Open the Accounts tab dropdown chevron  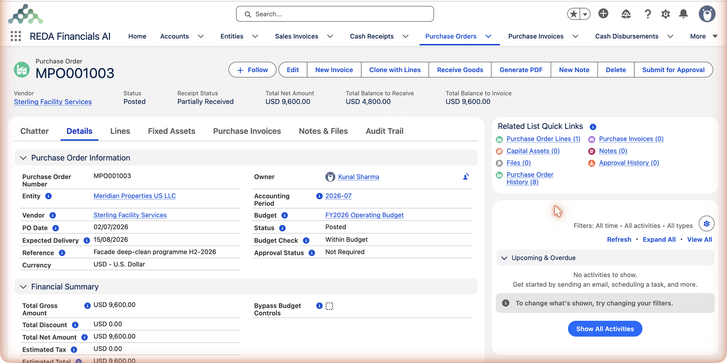(x=201, y=36)
